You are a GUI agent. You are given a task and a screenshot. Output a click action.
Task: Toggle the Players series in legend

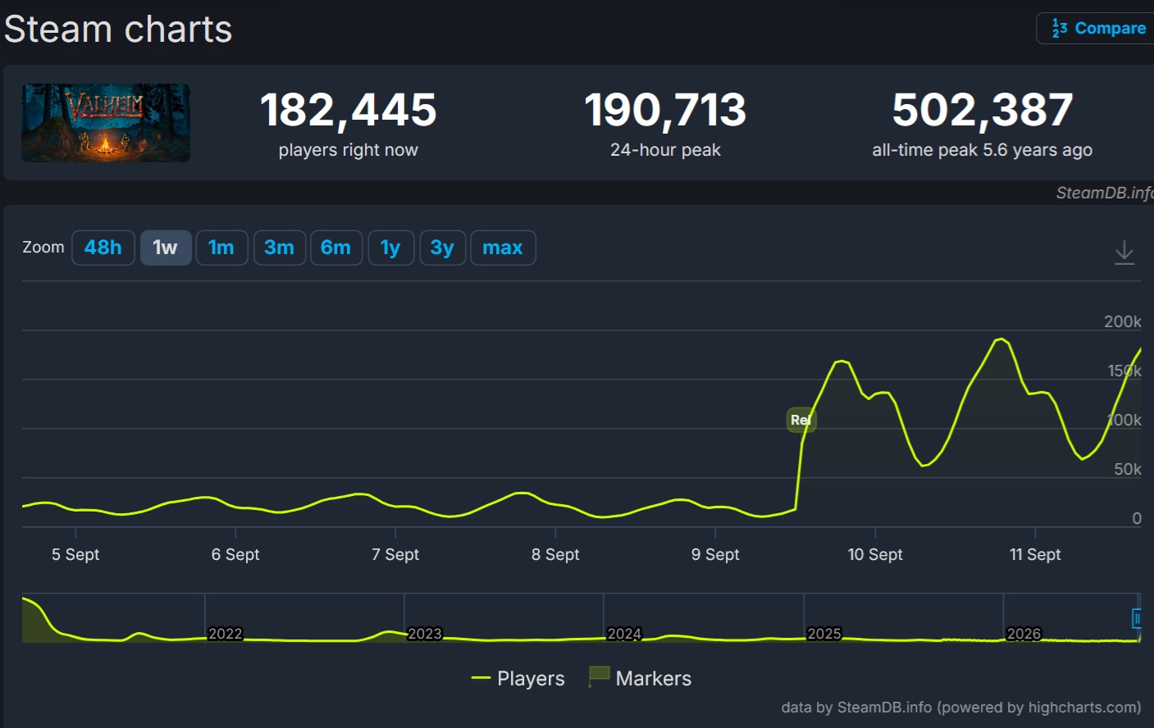point(518,679)
